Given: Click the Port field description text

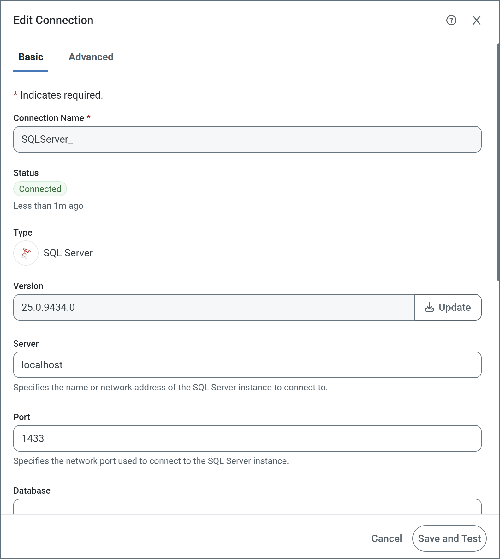Looking at the screenshot, I should pos(151,461).
